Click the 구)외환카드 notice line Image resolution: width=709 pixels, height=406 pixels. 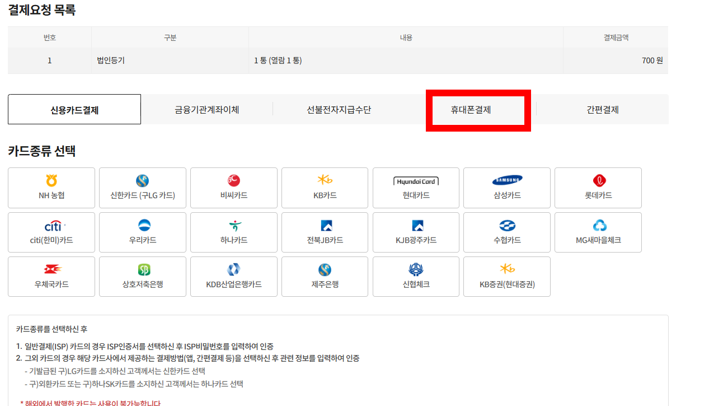pyautogui.click(x=134, y=384)
